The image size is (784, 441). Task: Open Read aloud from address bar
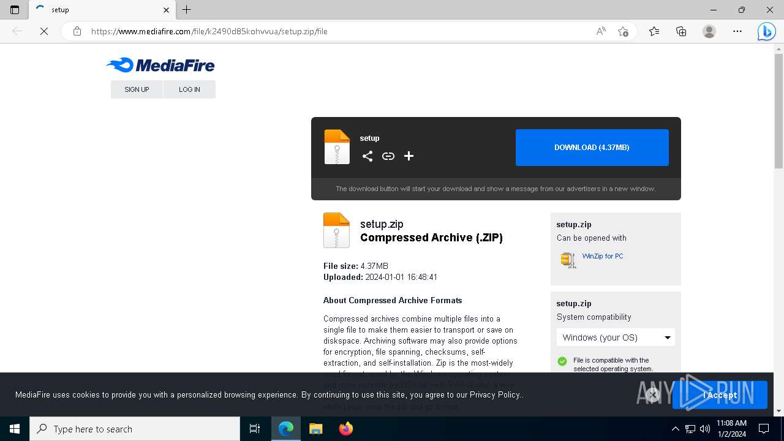pos(601,31)
